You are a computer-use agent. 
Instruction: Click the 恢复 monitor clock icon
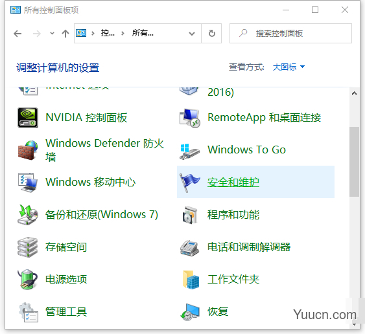[x=190, y=312]
